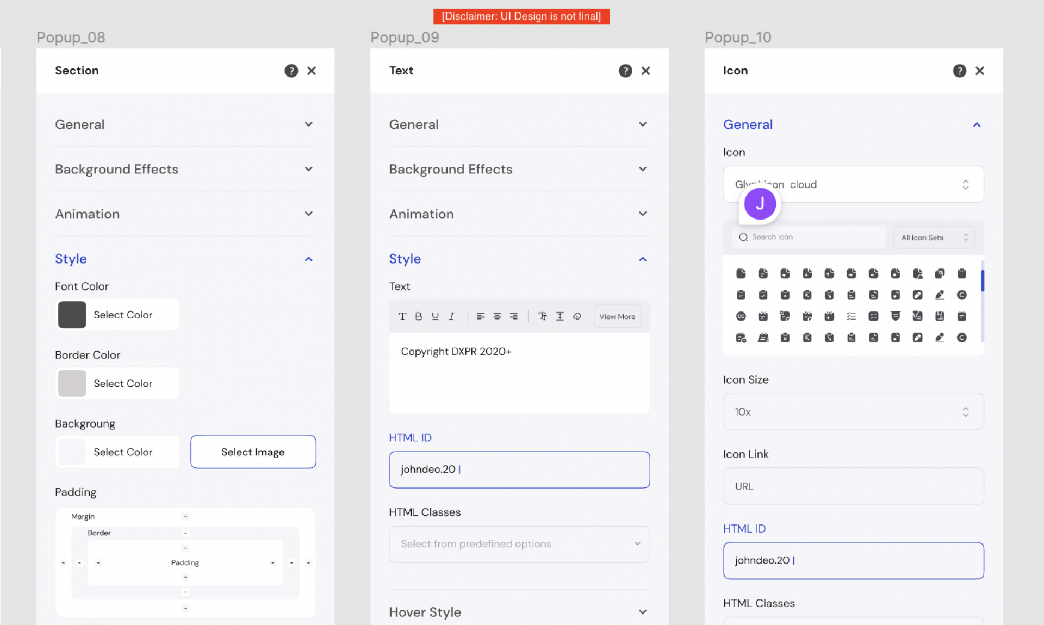
Task: Open the Icon Size 10x dropdown
Action: coord(853,412)
